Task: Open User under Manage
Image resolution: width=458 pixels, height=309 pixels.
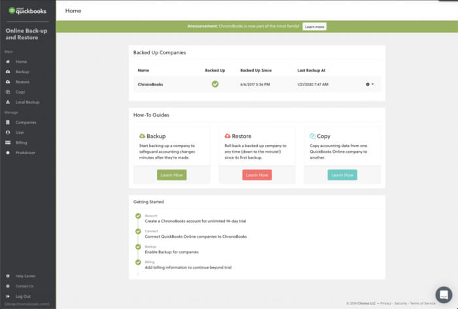Action: click(20, 133)
